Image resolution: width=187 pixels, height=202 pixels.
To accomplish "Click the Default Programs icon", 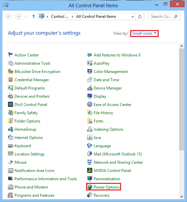I will [11, 88].
